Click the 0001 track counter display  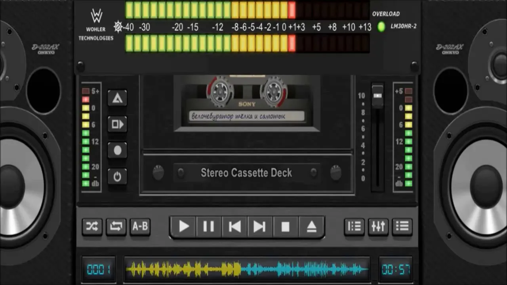coord(99,270)
